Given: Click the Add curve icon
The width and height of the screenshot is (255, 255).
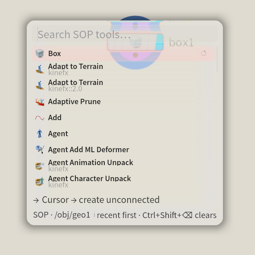Looking at the screenshot, I should click(40, 117).
